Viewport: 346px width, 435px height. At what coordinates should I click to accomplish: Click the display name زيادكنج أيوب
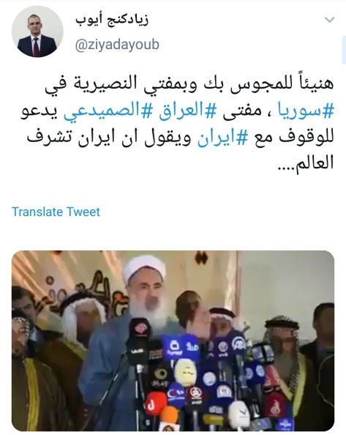[112, 21]
